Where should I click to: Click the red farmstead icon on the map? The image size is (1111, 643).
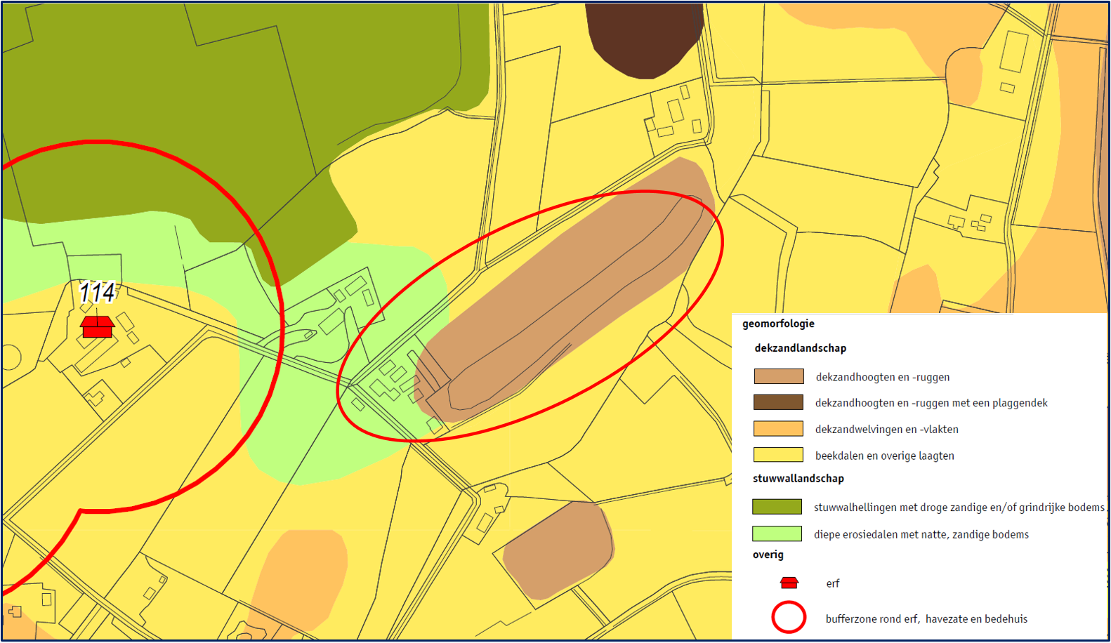[97, 327]
